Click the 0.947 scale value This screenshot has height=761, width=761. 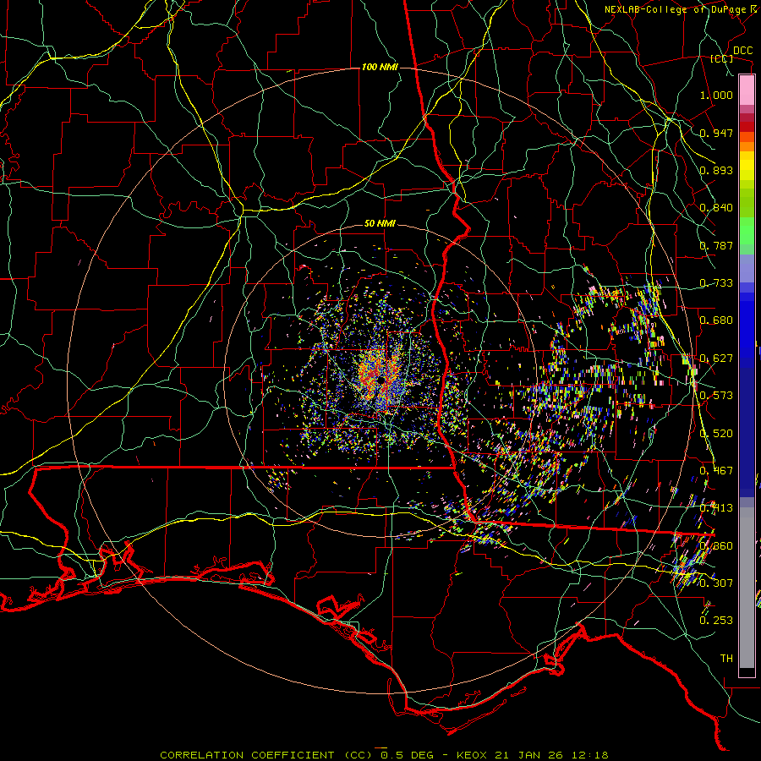[716, 133]
